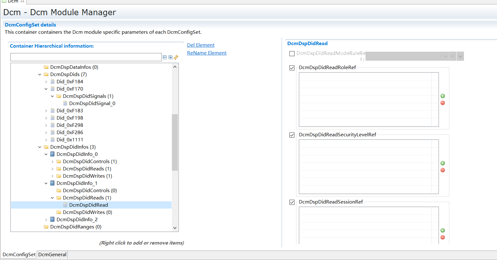497x260 pixels.
Task: Add entry to DcmDspDidReadSecurityLevelRef list
Action: coord(443,163)
